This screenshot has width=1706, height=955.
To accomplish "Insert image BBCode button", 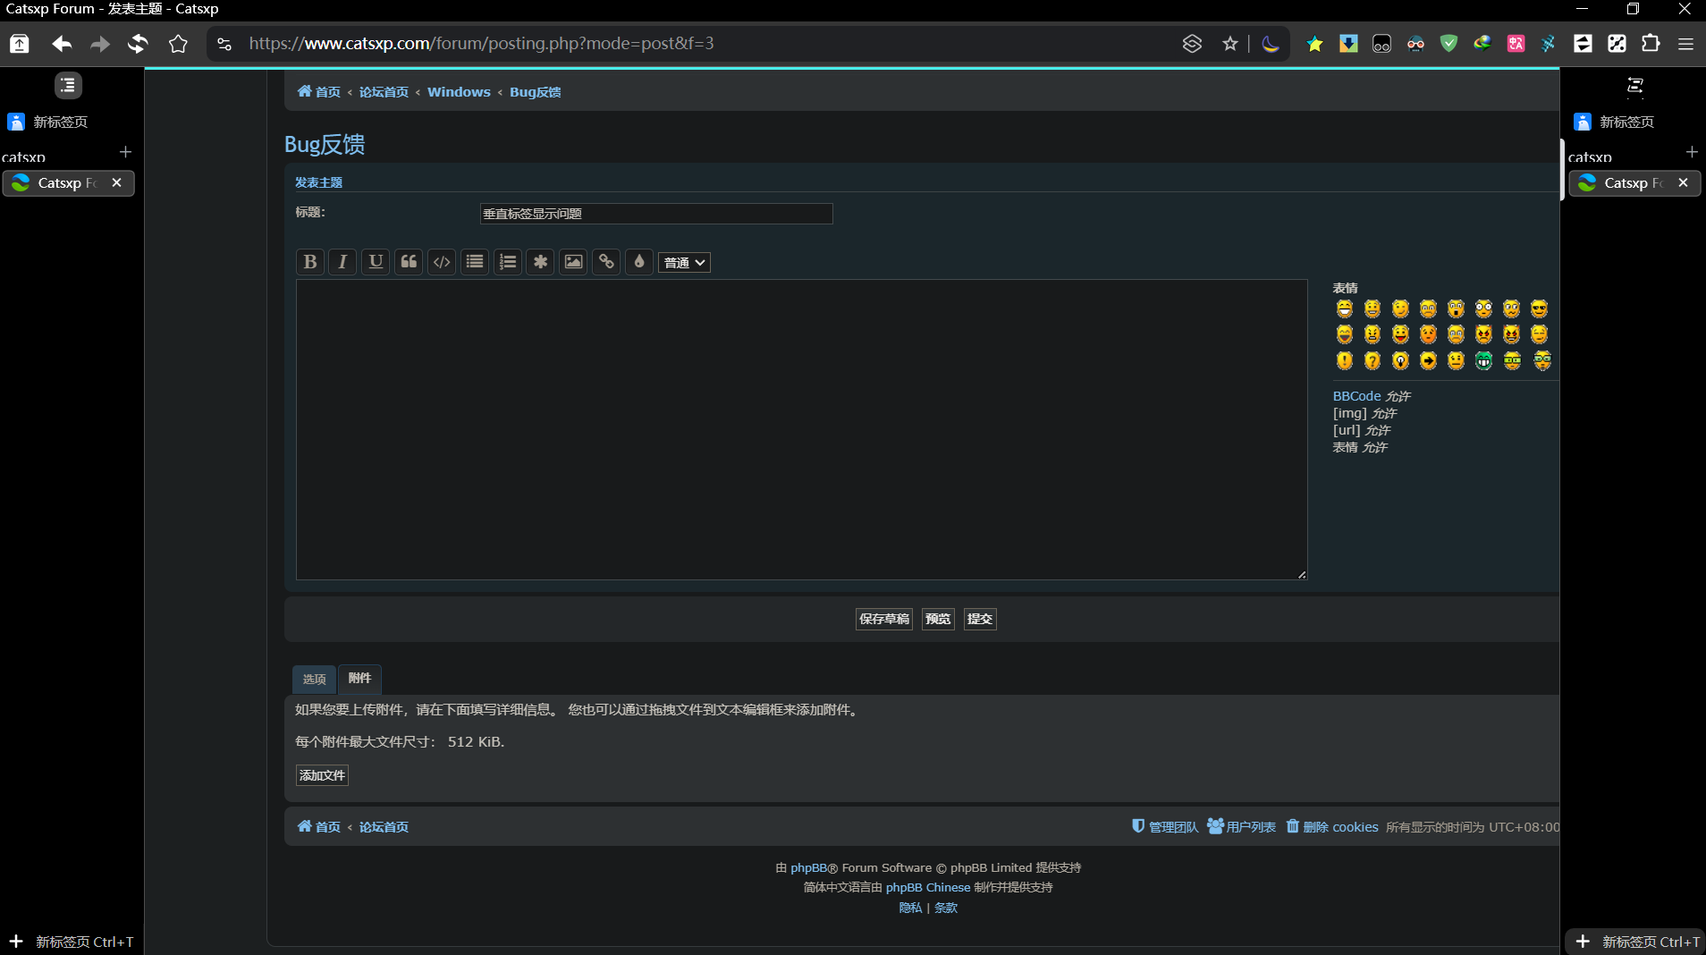I will [x=573, y=262].
